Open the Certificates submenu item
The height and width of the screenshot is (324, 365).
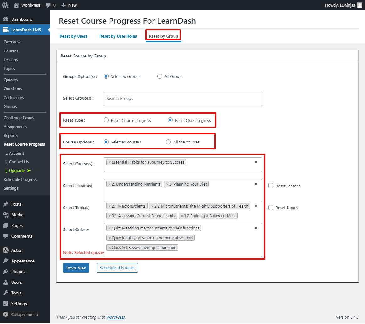click(14, 98)
